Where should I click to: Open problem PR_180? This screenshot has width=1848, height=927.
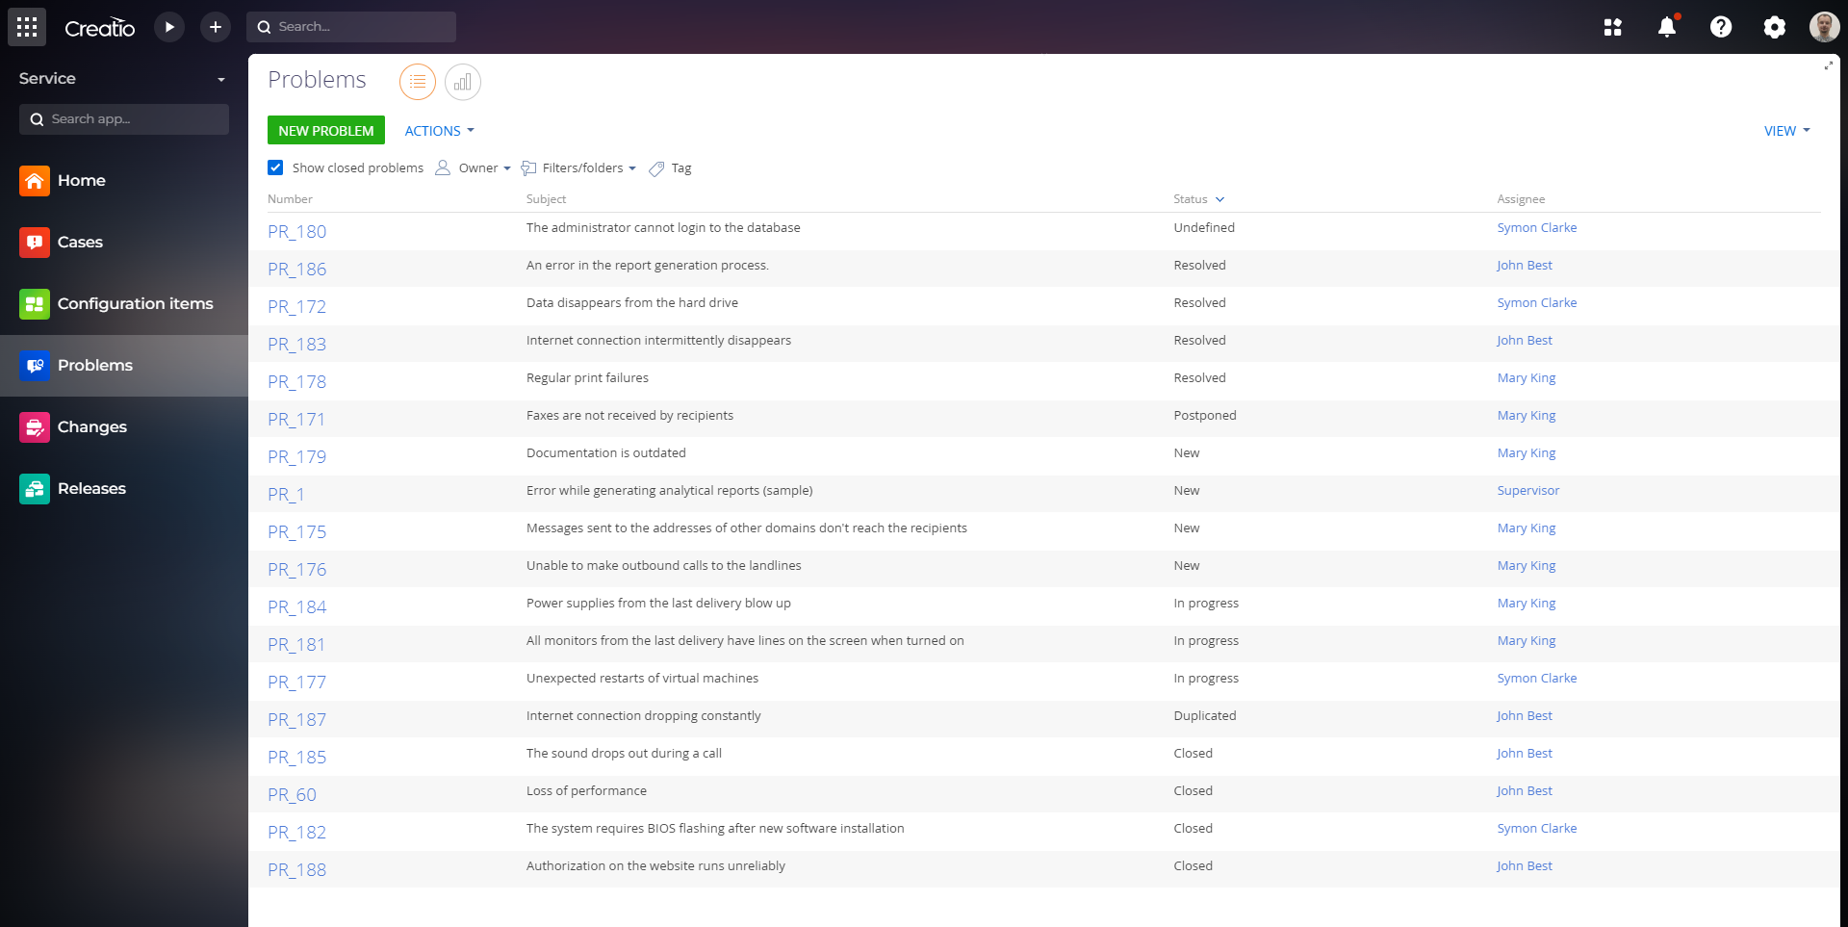[297, 232]
